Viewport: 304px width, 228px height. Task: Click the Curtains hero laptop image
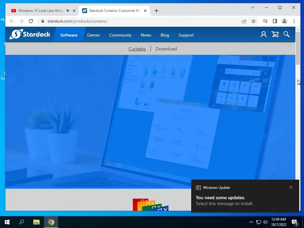pos(150,122)
